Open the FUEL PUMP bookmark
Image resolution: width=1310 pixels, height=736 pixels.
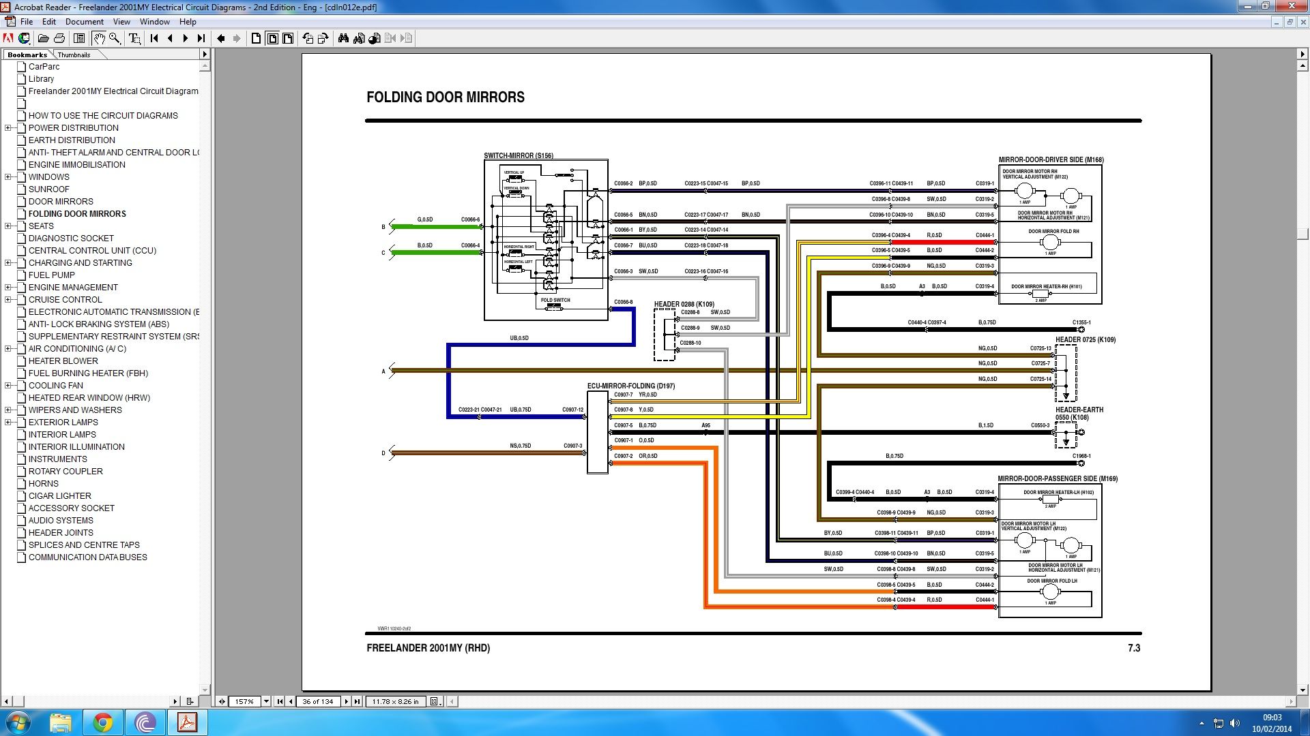click(x=51, y=275)
